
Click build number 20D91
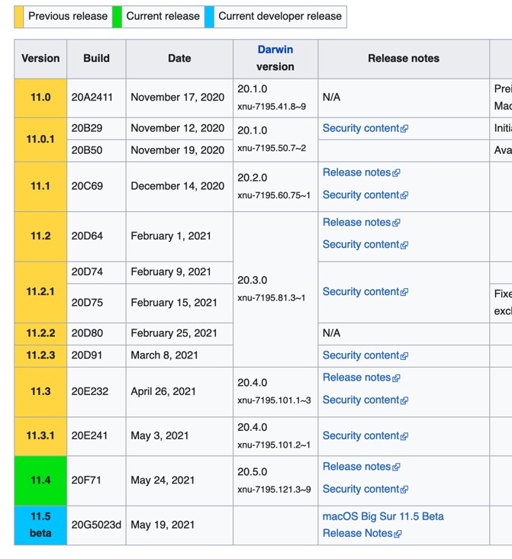87,355
